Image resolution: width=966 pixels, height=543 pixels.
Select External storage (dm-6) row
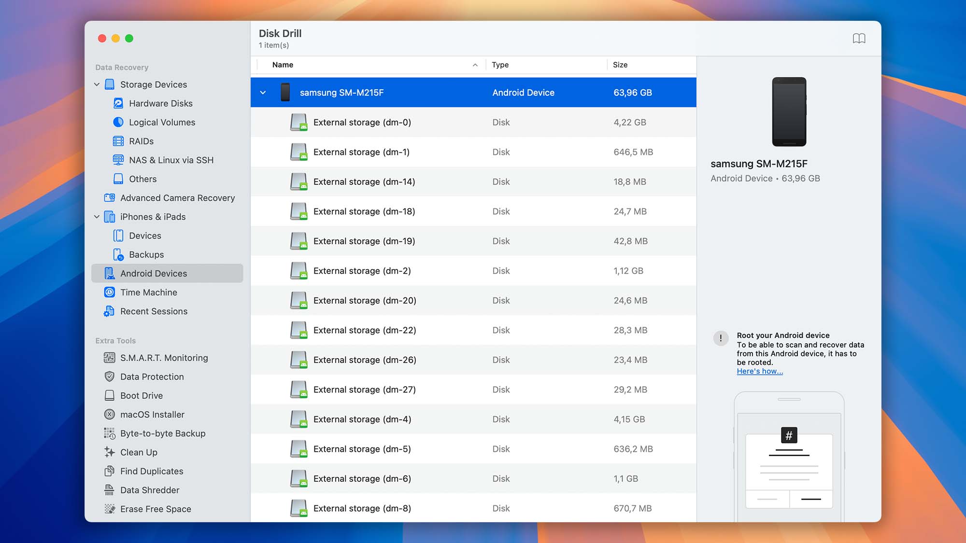coord(473,478)
